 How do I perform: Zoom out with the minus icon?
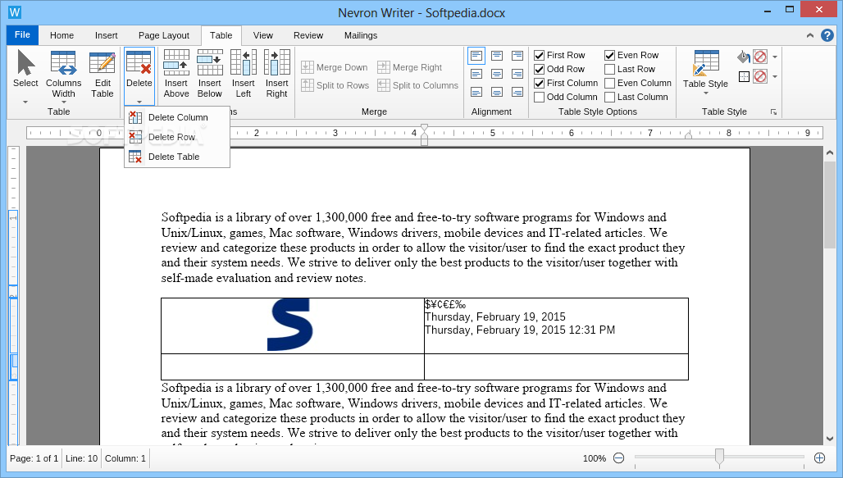coord(619,458)
